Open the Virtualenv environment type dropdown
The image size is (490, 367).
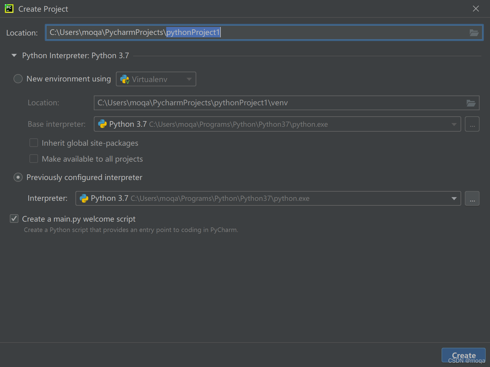156,79
